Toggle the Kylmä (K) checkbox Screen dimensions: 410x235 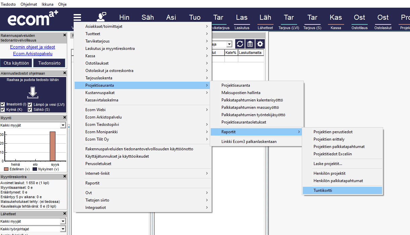(3, 109)
